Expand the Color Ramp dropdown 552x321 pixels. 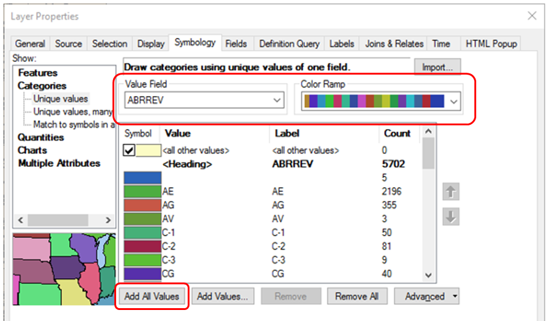click(x=454, y=101)
